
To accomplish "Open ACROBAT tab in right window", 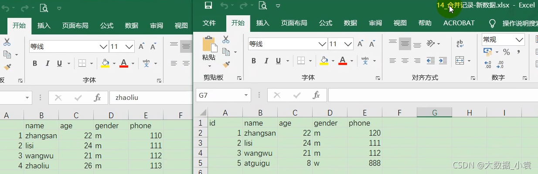I will point(459,23).
